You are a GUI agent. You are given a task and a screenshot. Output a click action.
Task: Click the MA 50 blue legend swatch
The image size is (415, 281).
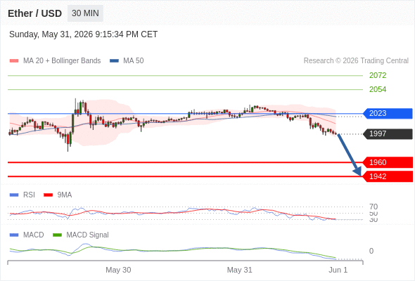point(114,61)
